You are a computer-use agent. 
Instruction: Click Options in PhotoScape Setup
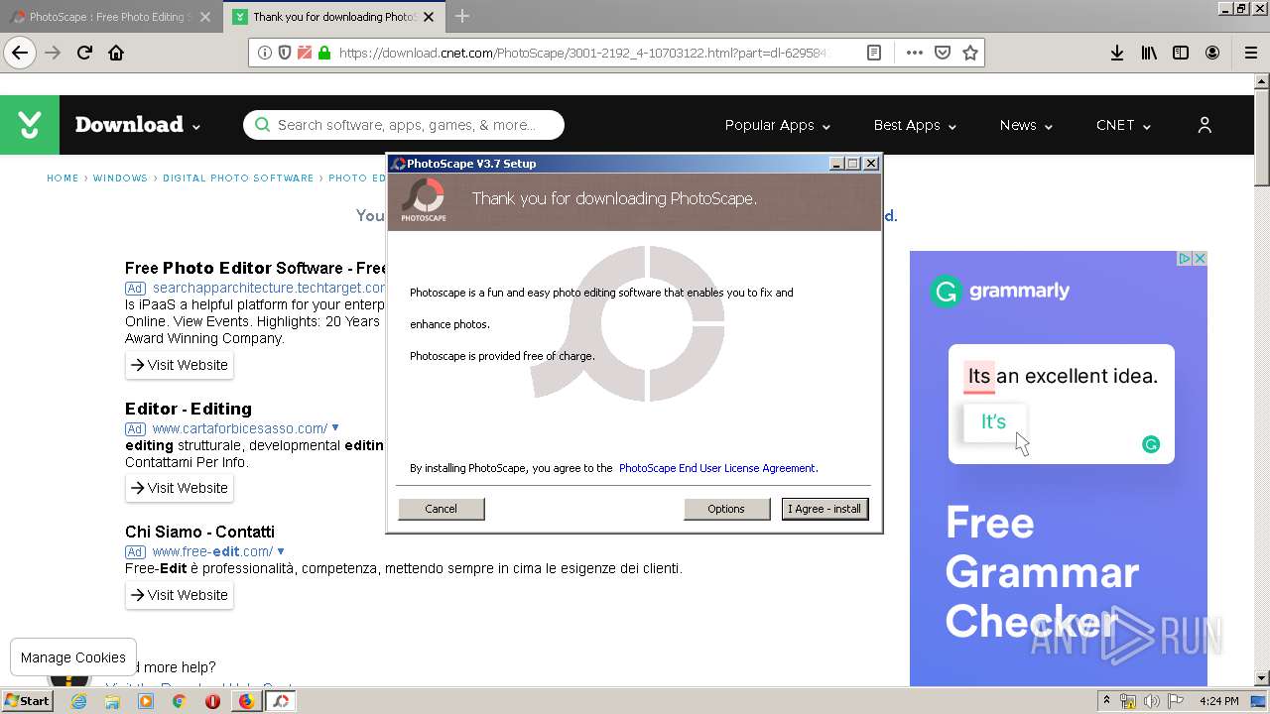click(726, 509)
